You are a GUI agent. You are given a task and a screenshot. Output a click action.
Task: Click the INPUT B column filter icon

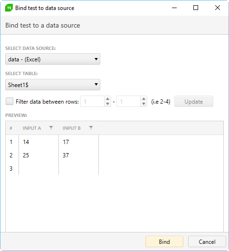coord(91,128)
